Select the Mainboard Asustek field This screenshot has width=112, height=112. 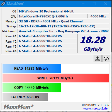tap(63, 31)
